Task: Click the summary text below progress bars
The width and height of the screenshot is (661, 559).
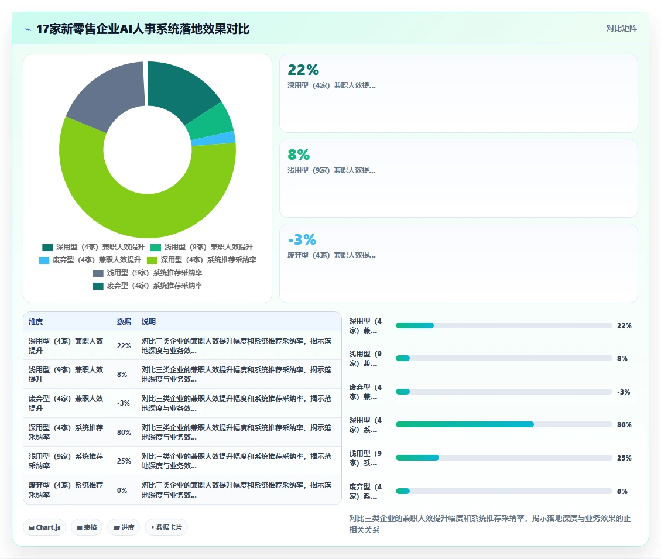Action: point(490,524)
